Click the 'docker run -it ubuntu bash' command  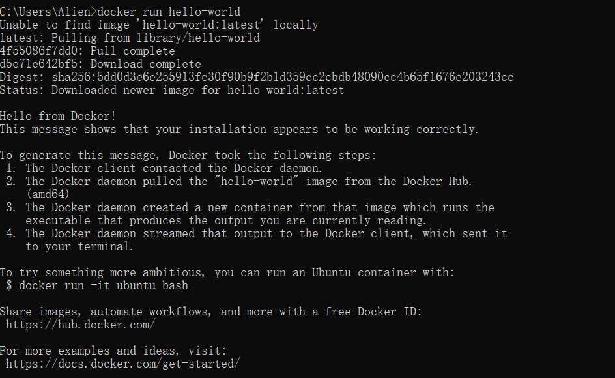(104, 285)
